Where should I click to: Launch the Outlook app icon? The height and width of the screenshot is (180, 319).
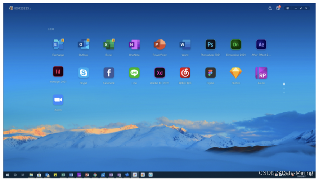tap(84, 44)
